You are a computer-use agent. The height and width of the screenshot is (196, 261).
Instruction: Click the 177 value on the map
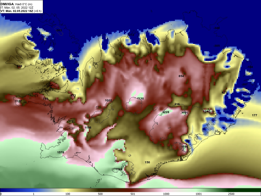coord(254,115)
